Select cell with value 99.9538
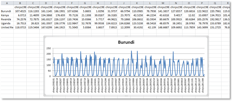This screenshot has height=102, width=233. [x=98, y=23]
